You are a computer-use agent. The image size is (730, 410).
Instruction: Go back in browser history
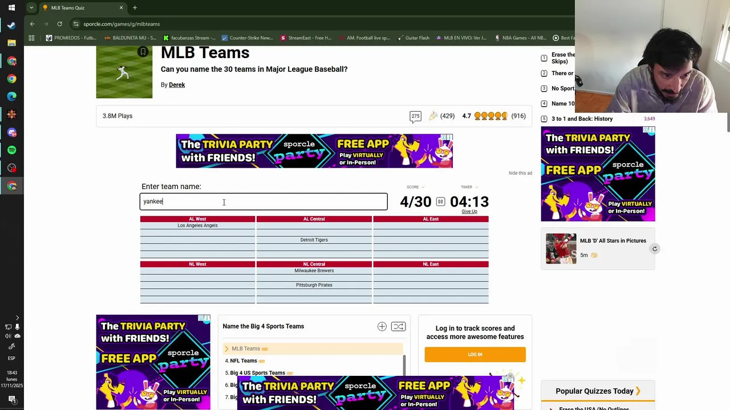[x=33, y=24]
